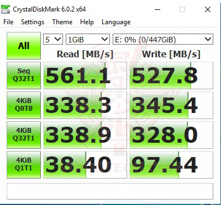Expand the drive dropdown showing E: 0%
The height and width of the screenshot is (205, 221).
pyautogui.click(x=163, y=39)
